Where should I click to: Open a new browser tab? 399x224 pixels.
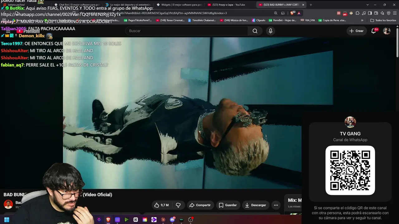pyautogui.click(x=311, y=5)
